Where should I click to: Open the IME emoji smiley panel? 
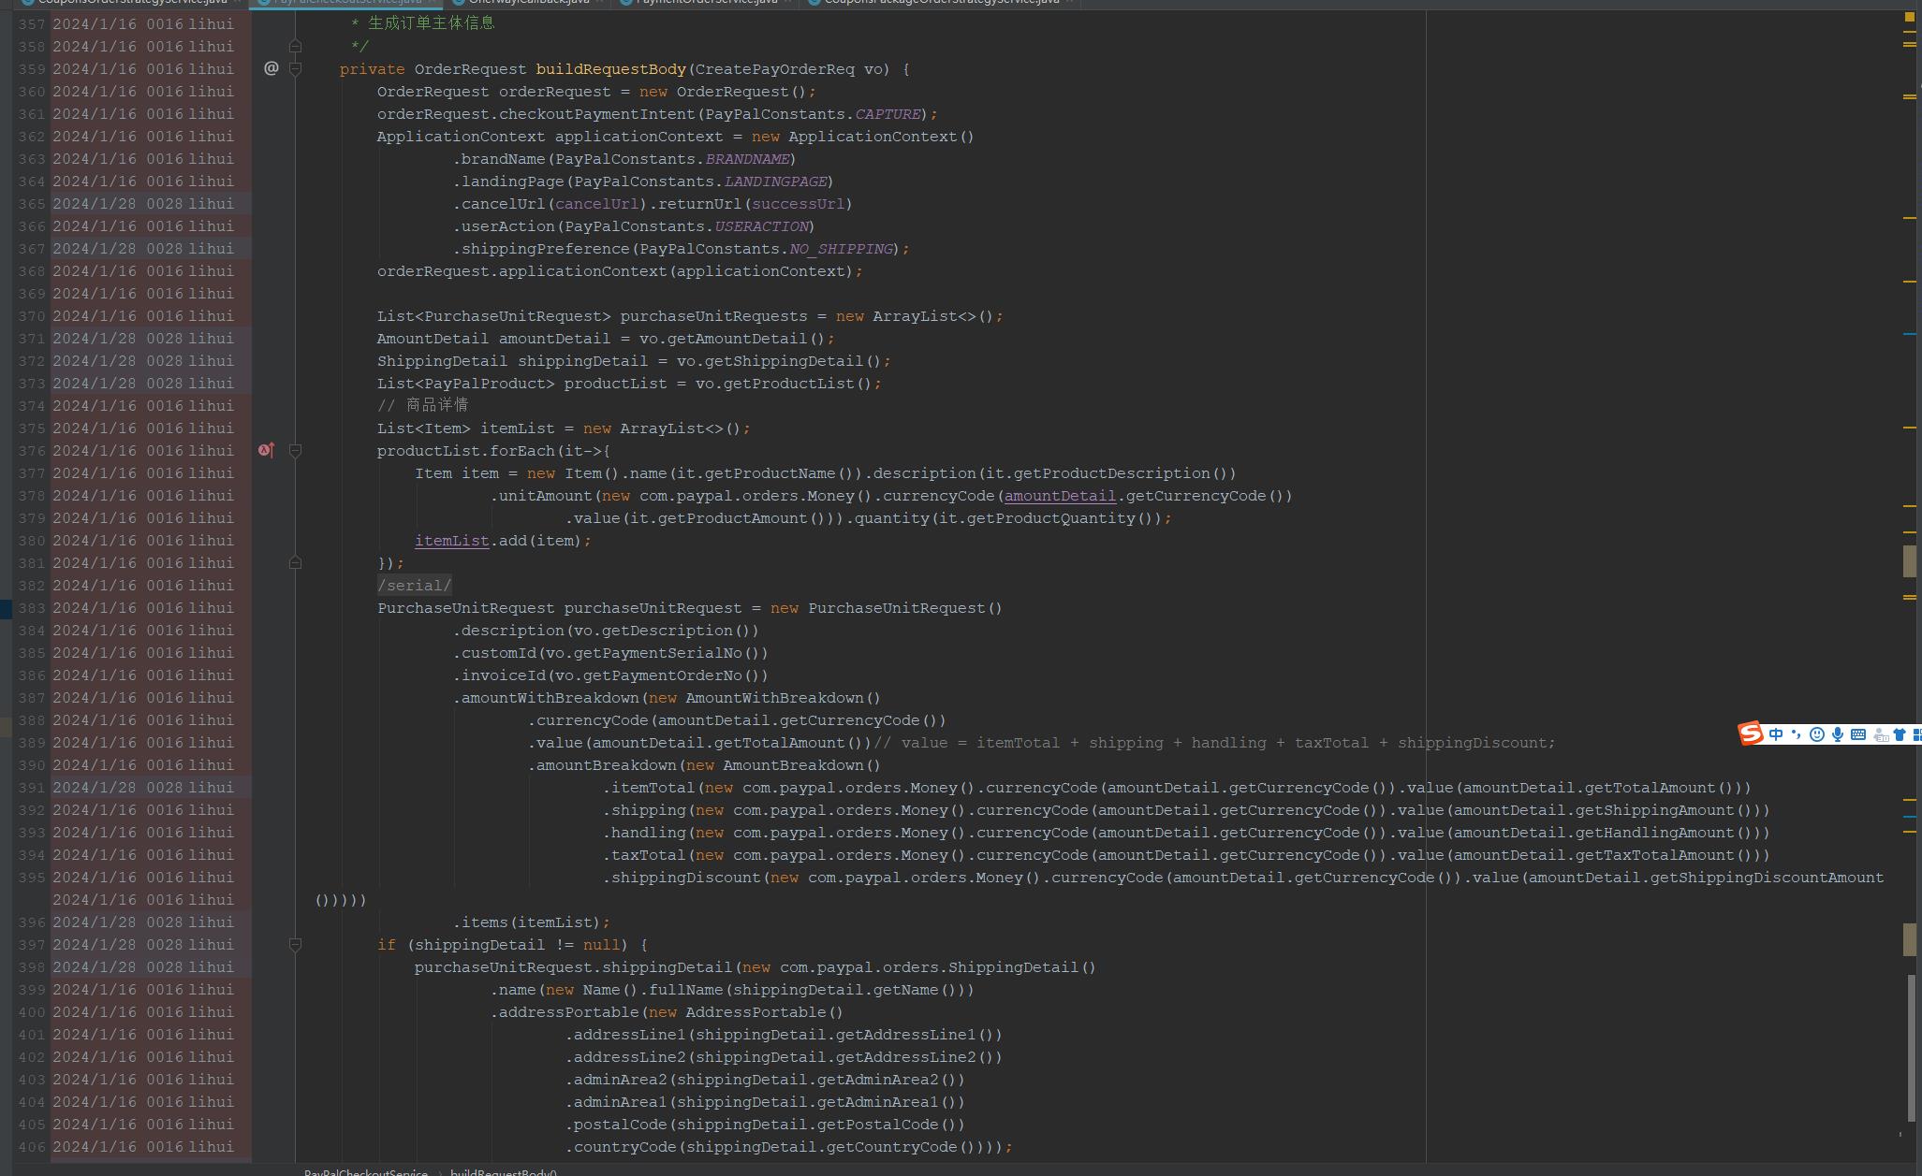[1817, 734]
